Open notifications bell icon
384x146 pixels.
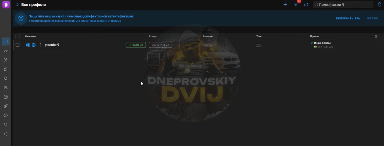click(x=380, y=5)
